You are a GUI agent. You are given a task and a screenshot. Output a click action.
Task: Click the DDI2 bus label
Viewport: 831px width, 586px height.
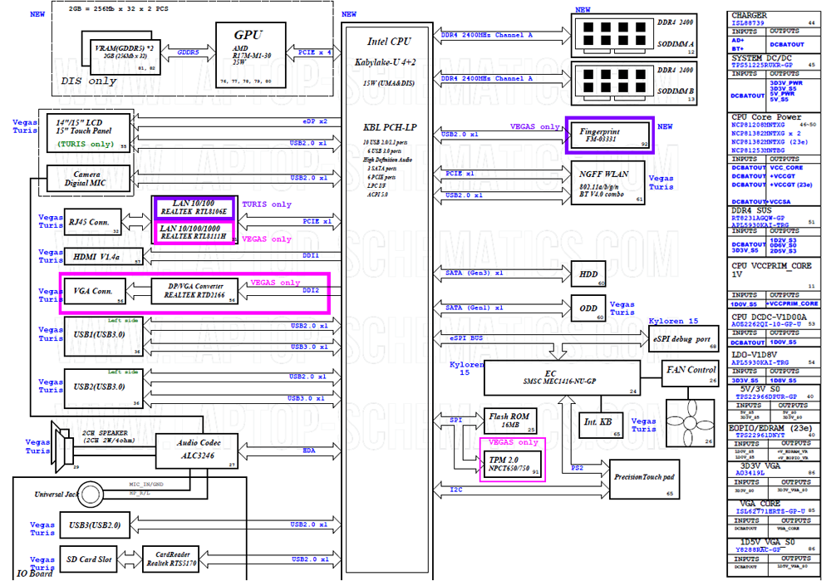(311, 291)
